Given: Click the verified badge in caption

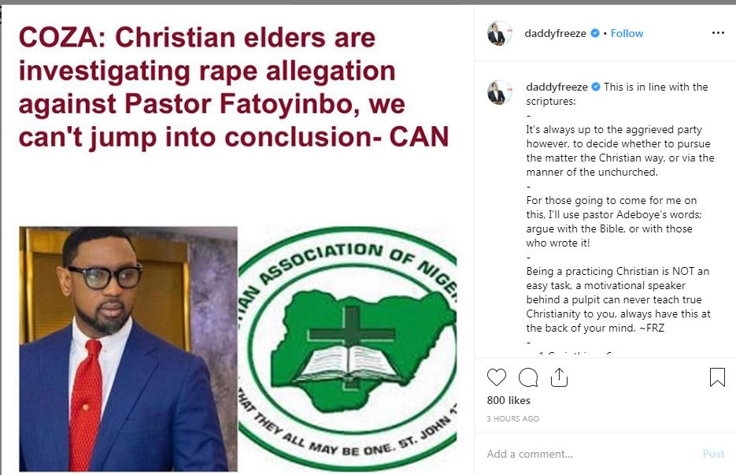Looking at the screenshot, I should 596,87.
